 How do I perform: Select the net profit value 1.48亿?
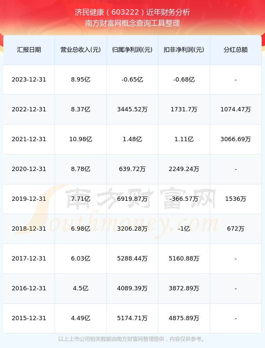click(132, 139)
